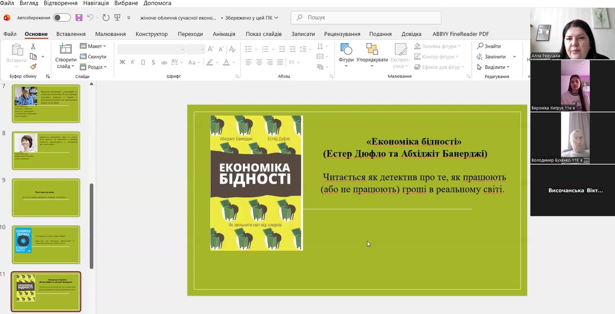
Task: Select slide 10 thumbnail in the panel
Action: pos(47,244)
